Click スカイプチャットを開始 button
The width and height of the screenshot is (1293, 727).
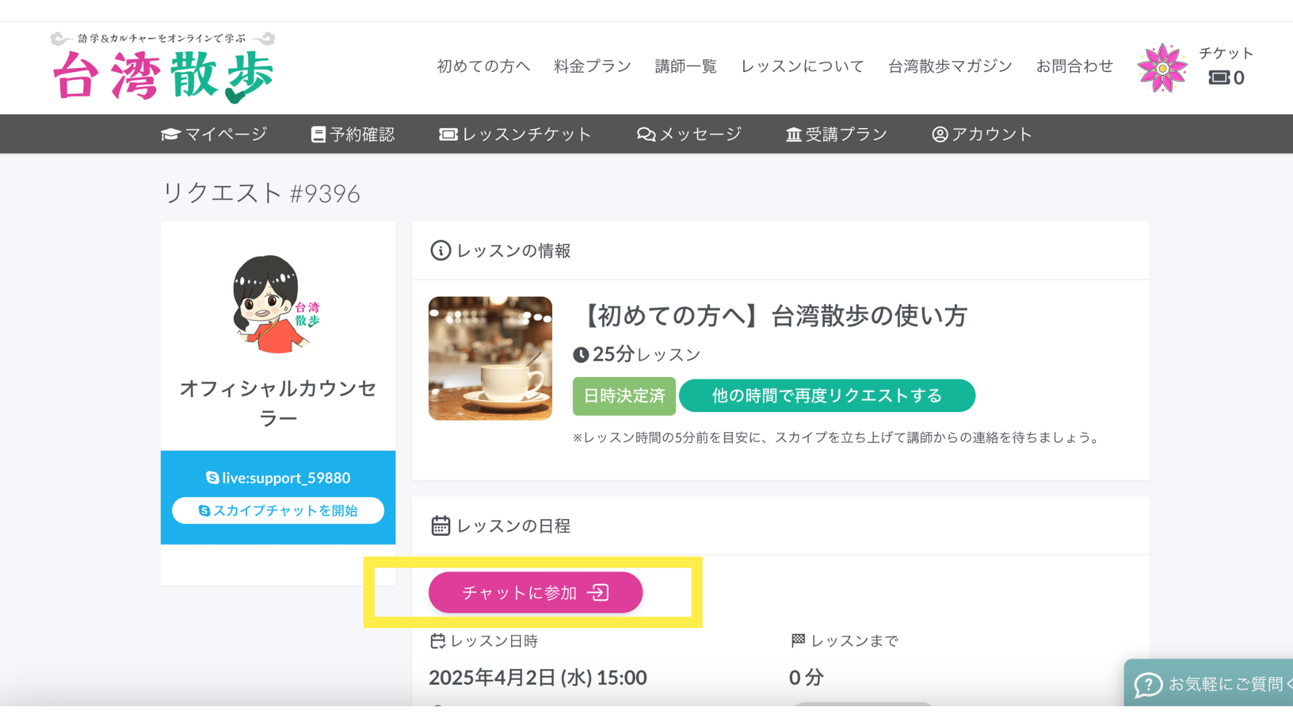(278, 510)
